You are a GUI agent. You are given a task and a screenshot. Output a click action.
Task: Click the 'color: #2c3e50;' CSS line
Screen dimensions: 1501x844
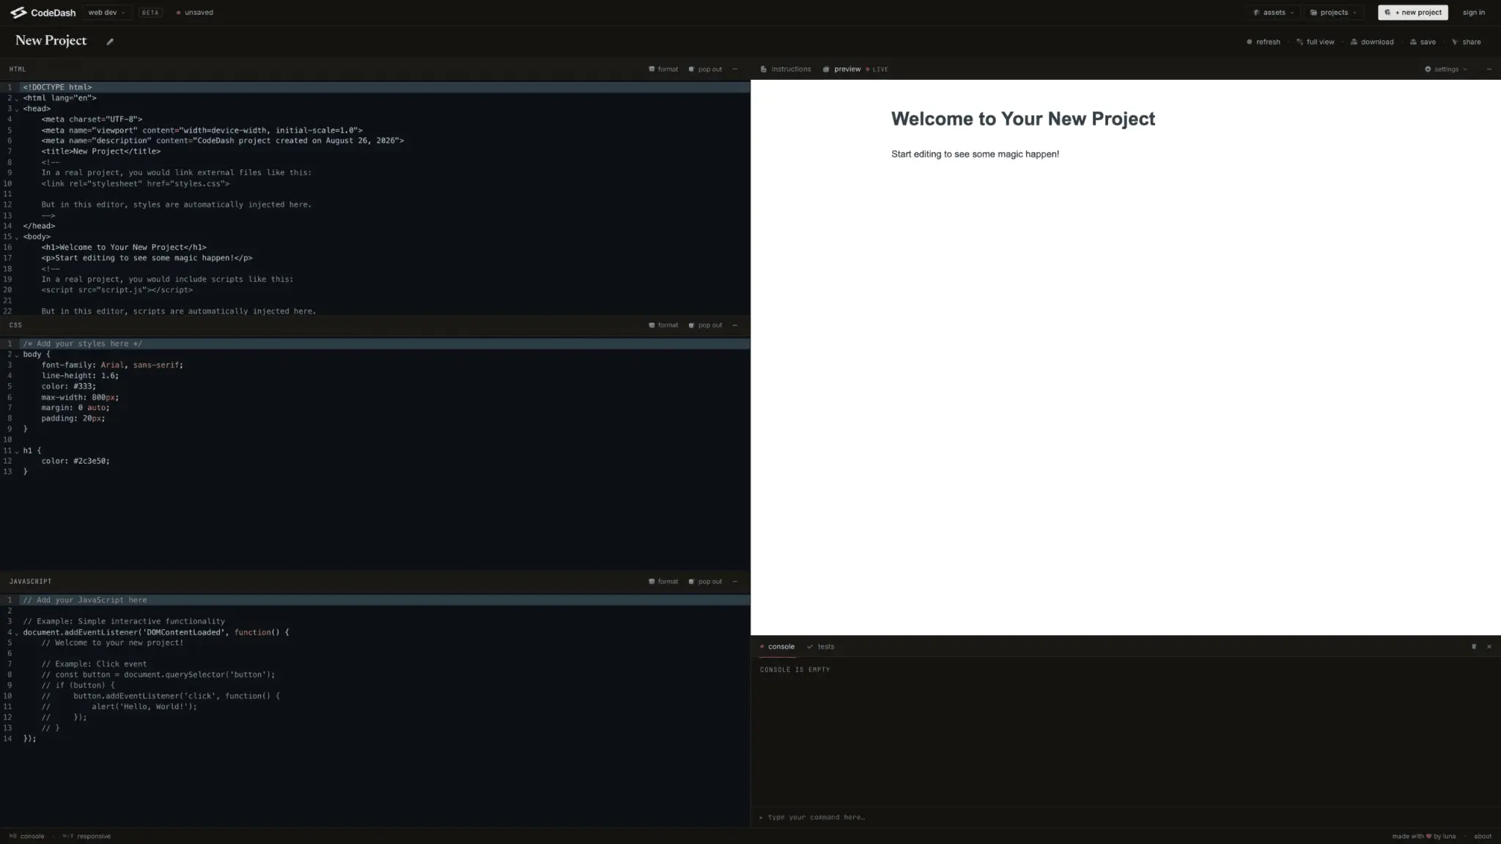pyautogui.click(x=75, y=462)
